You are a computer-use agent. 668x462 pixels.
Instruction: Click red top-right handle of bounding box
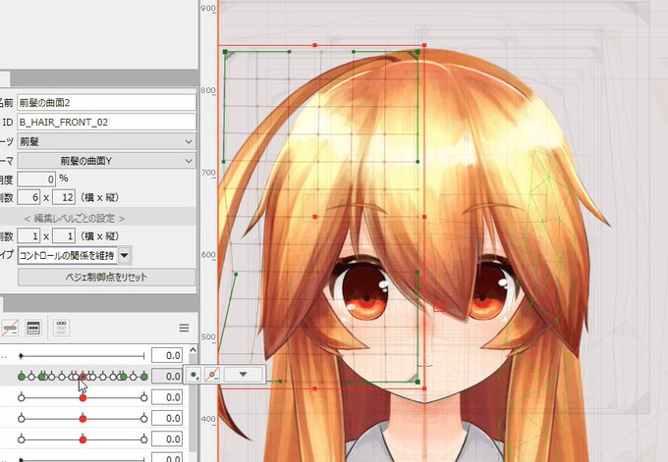[x=424, y=45]
